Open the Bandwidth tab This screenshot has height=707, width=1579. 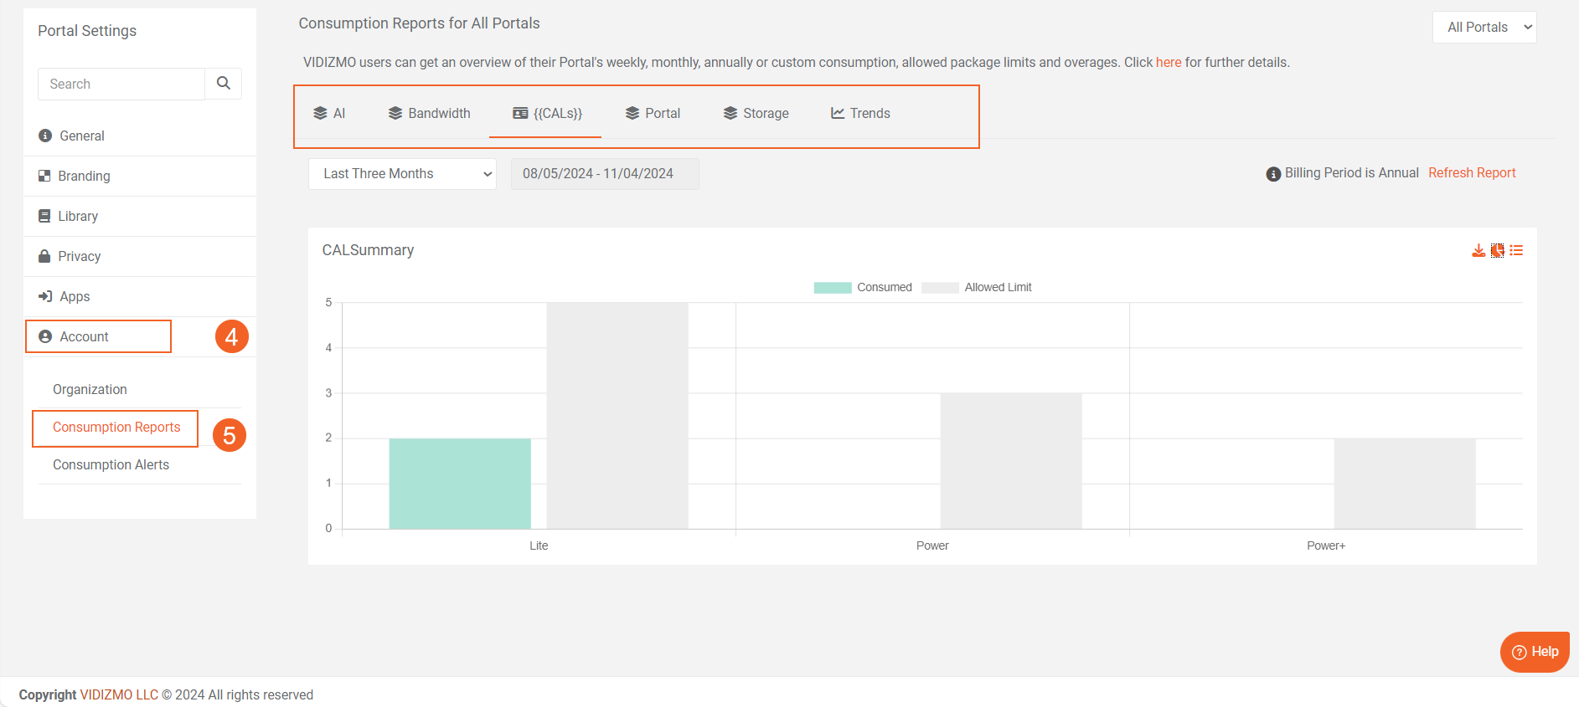pos(429,114)
